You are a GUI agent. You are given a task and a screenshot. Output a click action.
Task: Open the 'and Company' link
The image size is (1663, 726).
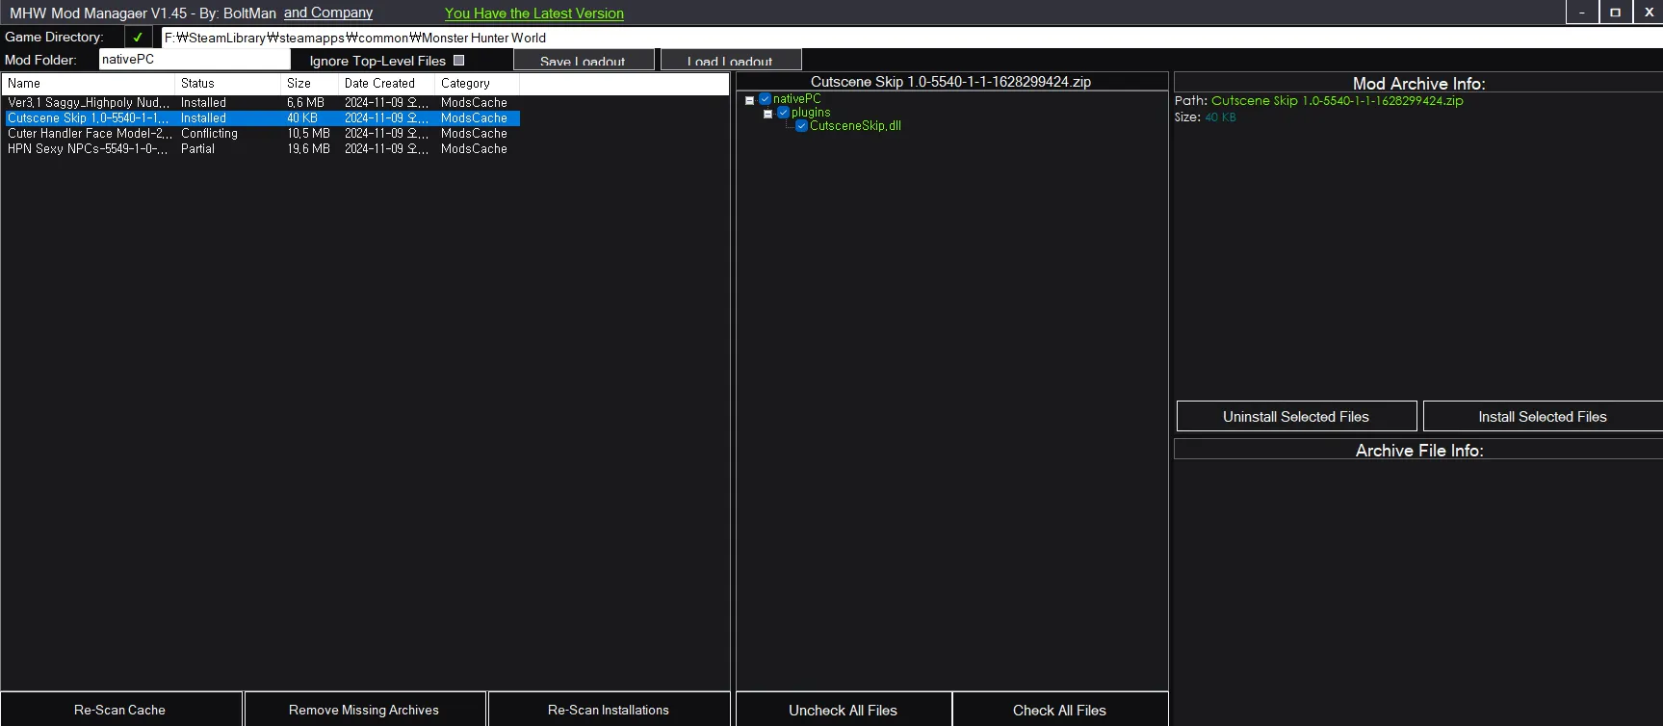coord(328,13)
